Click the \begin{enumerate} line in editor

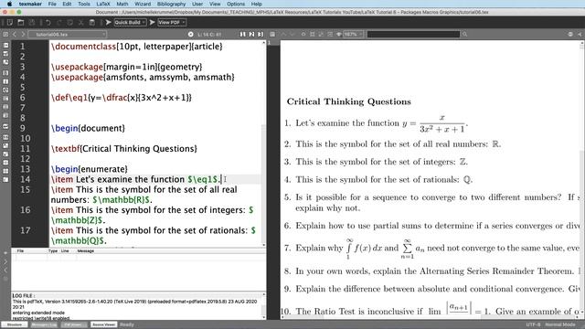[x=90, y=169]
